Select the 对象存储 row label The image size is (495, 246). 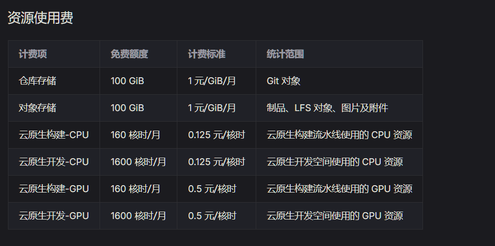coord(38,108)
